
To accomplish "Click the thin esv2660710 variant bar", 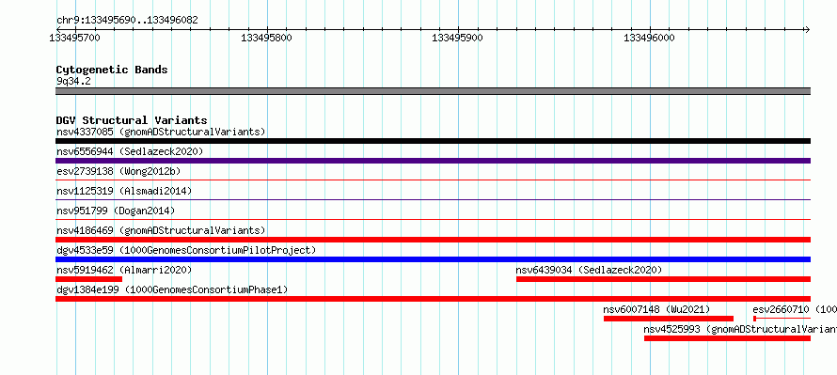I will [782, 319].
